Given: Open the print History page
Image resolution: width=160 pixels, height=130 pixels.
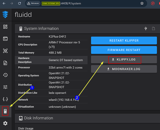Looking at the screenshot, I should coord(5,75).
